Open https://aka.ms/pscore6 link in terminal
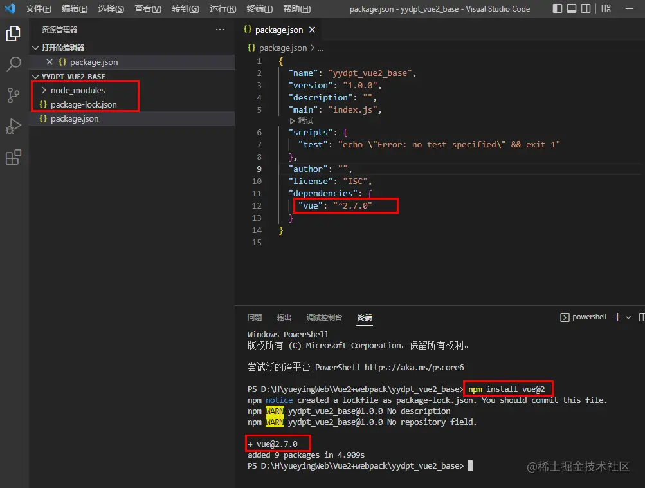The width and height of the screenshot is (645, 488). [x=414, y=368]
